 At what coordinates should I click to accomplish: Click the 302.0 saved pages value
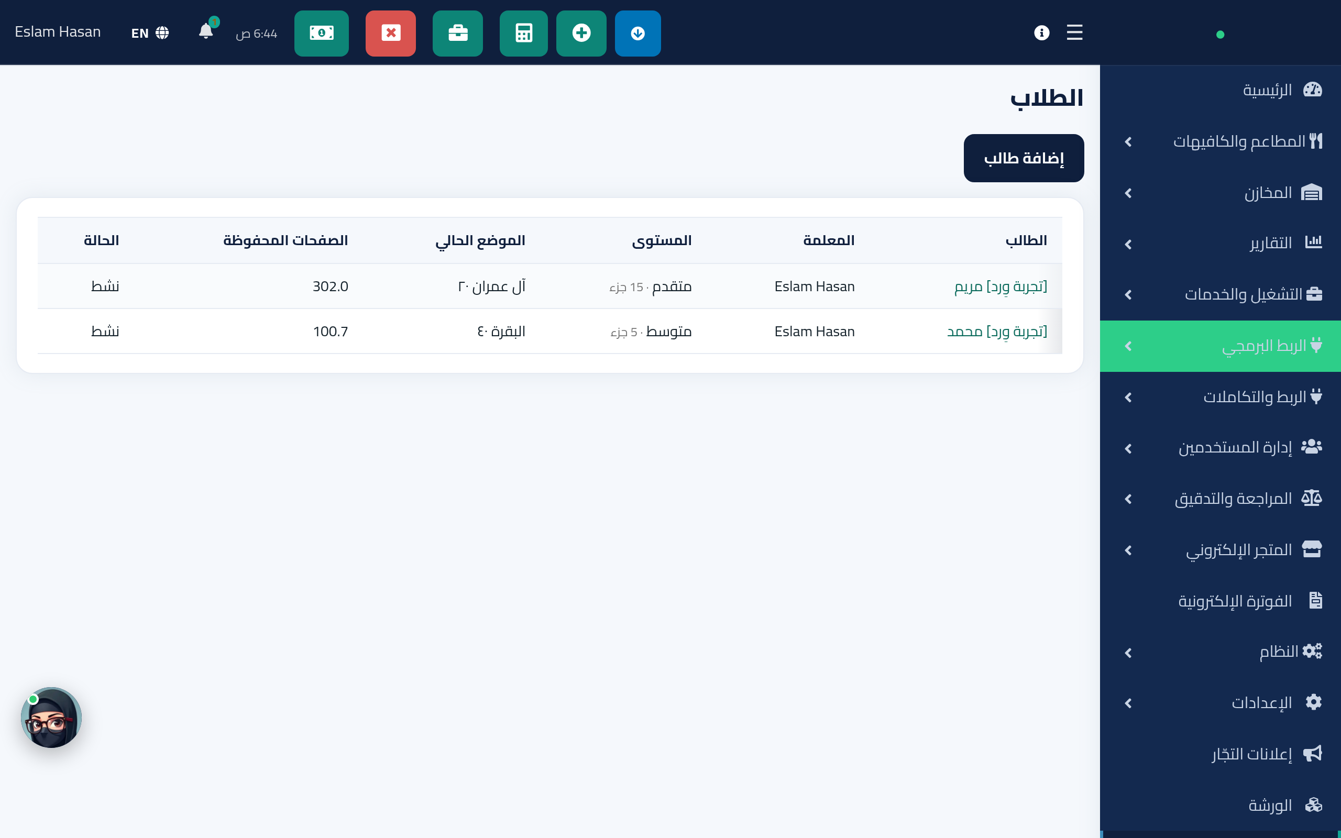(330, 286)
